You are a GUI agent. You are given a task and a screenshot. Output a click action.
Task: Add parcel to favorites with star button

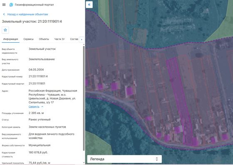5,30
